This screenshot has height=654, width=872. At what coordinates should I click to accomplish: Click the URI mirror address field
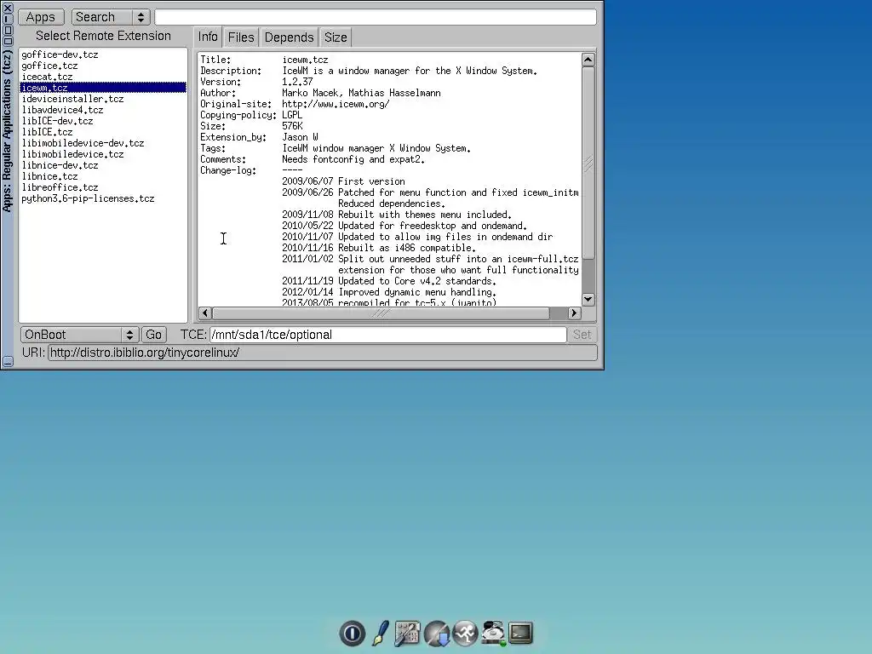(x=323, y=353)
